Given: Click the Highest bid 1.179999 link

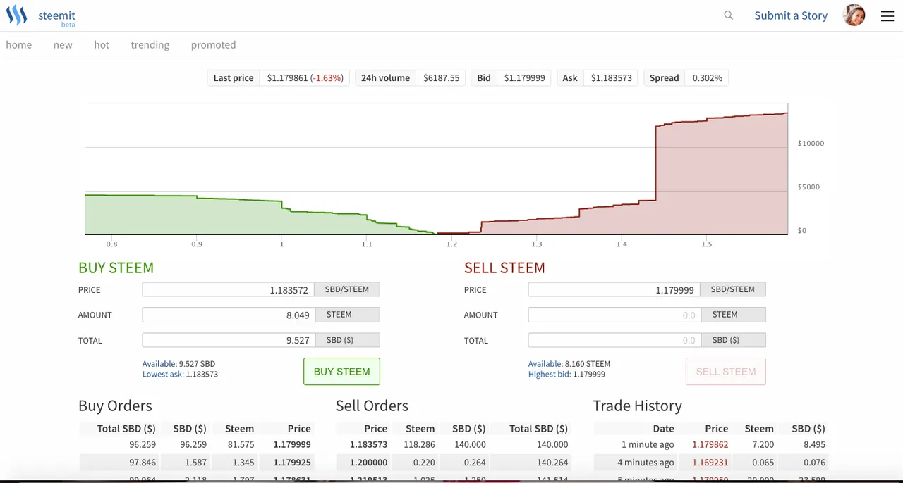Looking at the screenshot, I should tap(566, 375).
